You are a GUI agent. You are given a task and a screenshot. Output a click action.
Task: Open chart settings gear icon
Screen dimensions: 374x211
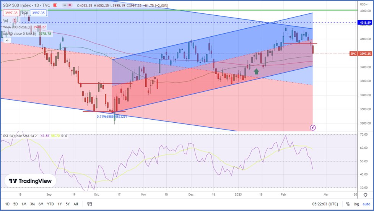tap(366, 195)
